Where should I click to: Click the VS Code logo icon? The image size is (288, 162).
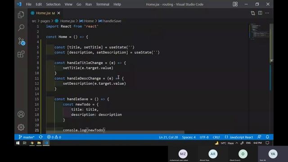click(x=19, y=4)
